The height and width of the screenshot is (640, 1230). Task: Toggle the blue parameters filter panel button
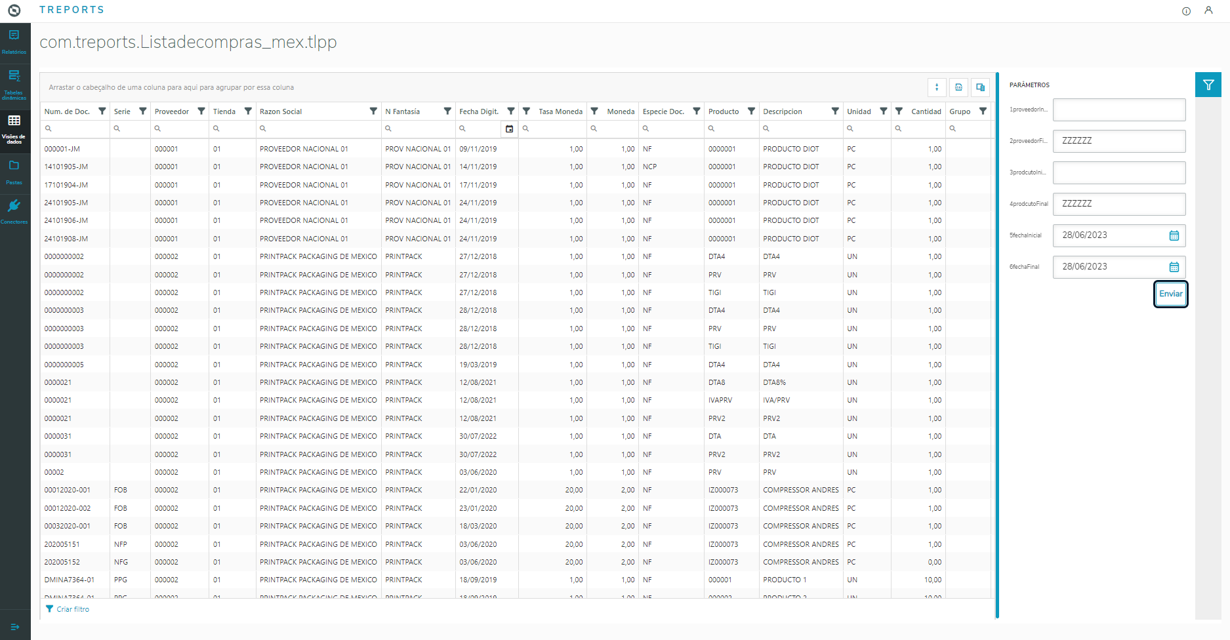pos(1208,85)
